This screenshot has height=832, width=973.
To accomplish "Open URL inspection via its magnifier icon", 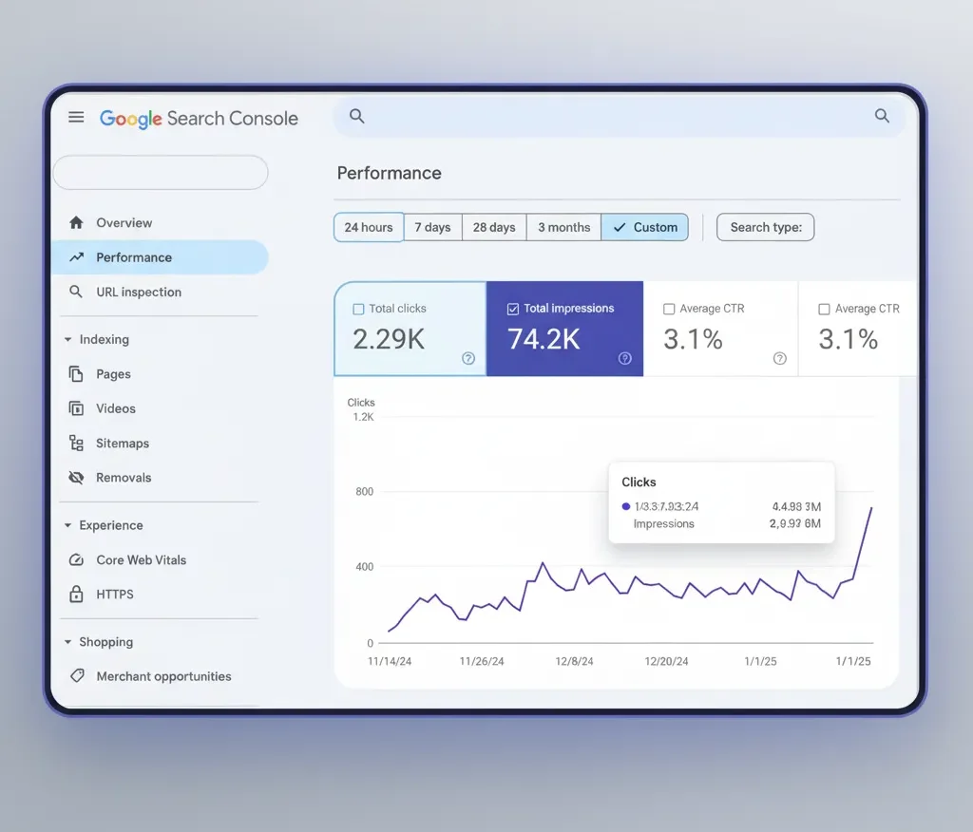I will pos(76,292).
